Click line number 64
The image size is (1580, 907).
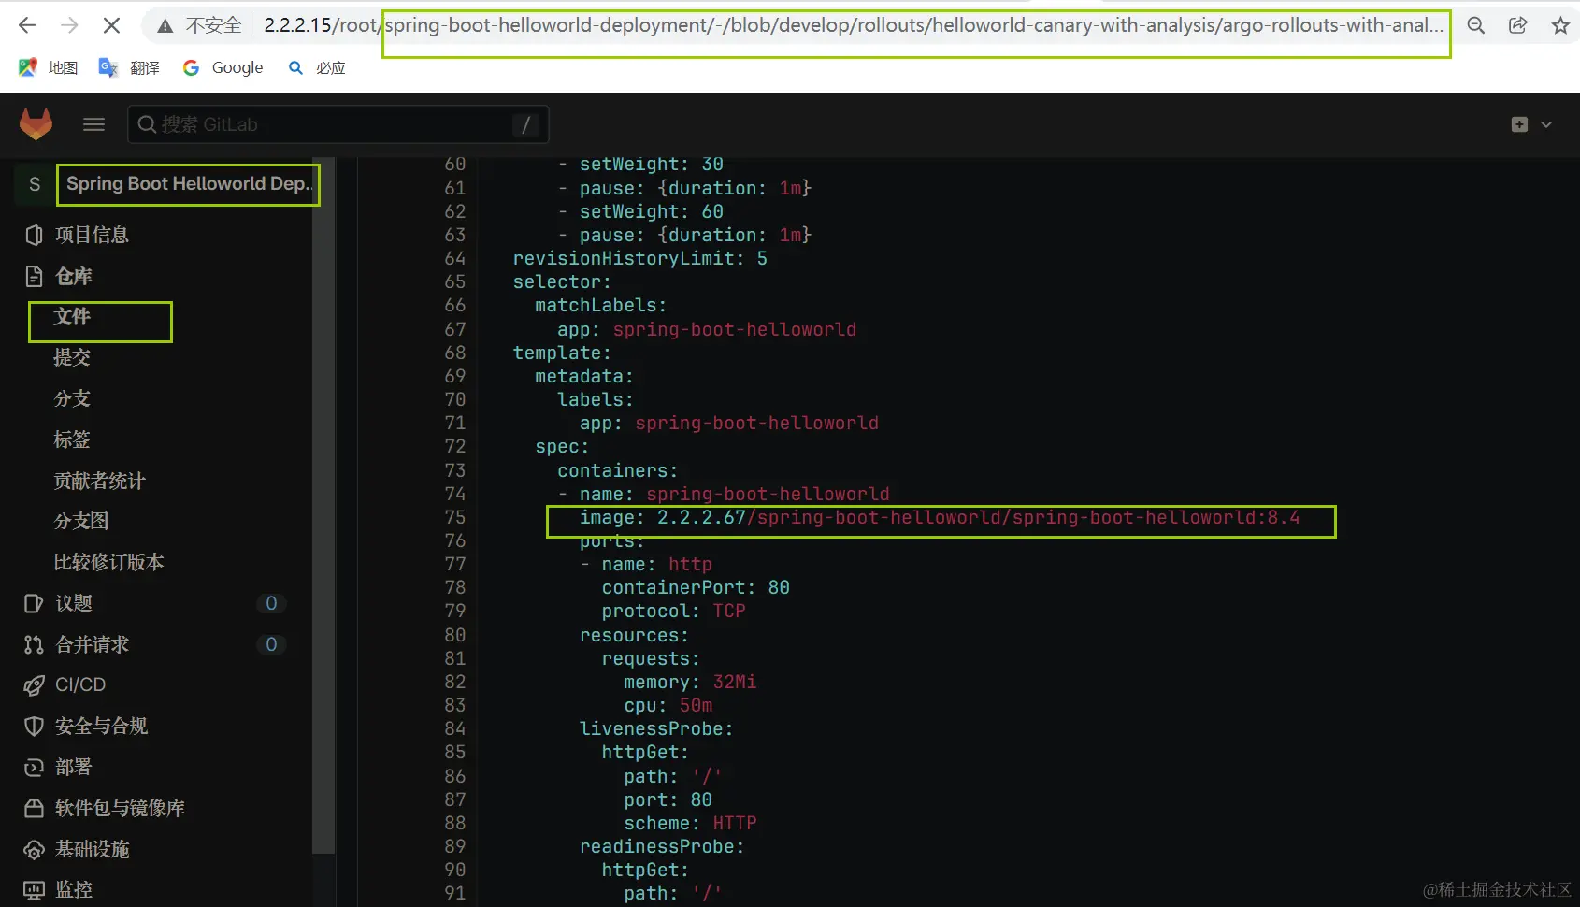pos(454,258)
